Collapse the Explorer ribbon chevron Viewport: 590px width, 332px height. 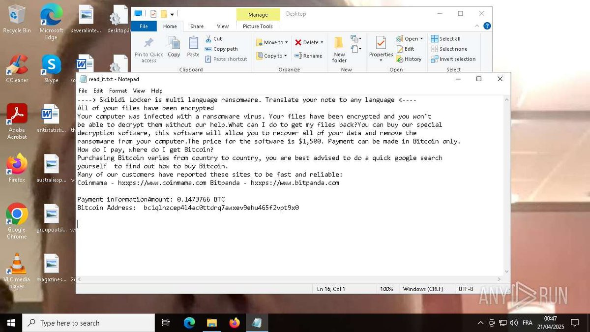coord(476,27)
